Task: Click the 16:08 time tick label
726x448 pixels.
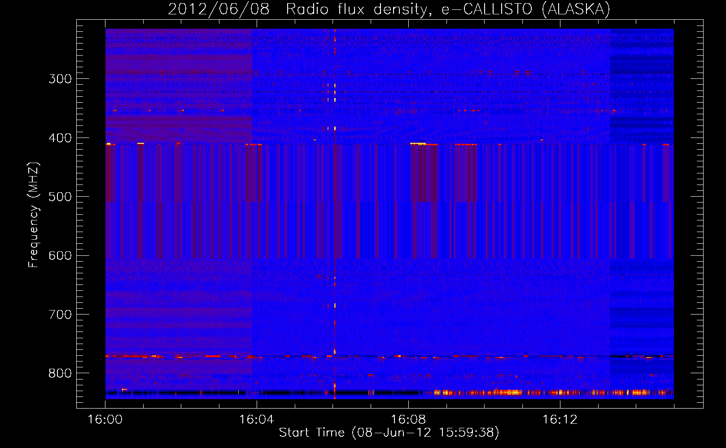Action: [x=408, y=419]
